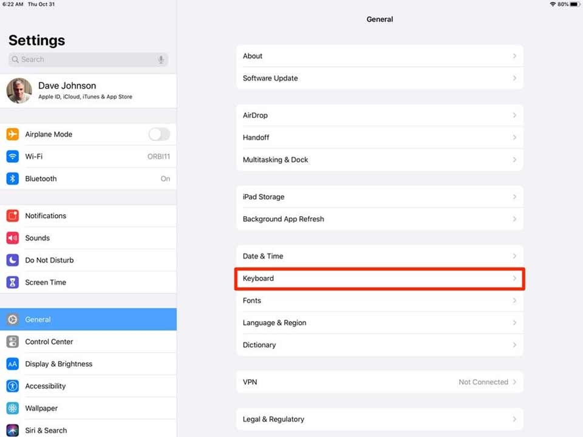
Task: Tap VPN Not Connected status
Action: pyautogui.click(x=483, y=382)
